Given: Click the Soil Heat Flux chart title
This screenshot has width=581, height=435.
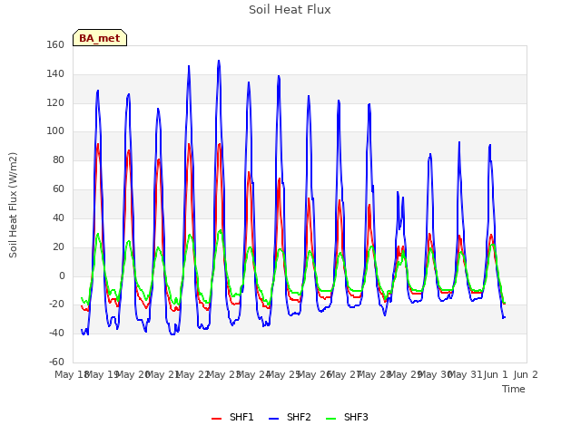Looking at the screenshot, I should (290, 10).
